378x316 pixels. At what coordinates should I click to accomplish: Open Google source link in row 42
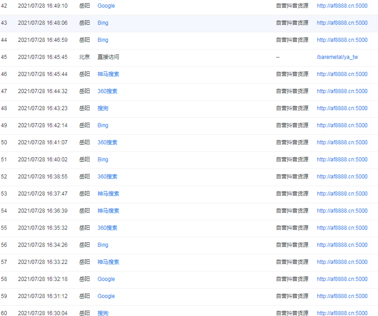click(x=106, y=6)
